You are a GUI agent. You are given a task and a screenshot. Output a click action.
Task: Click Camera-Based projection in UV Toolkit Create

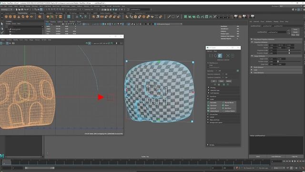pyautogui.click(x=214, y=111)
